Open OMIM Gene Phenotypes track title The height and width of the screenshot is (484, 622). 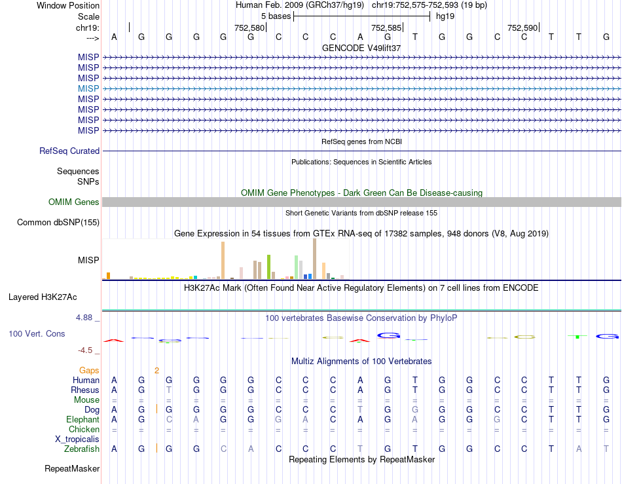(x=361, y=193)
